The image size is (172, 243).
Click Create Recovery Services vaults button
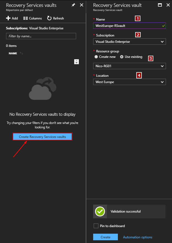[43, 137]
